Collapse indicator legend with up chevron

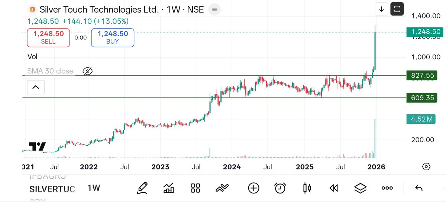pos(36,87)
